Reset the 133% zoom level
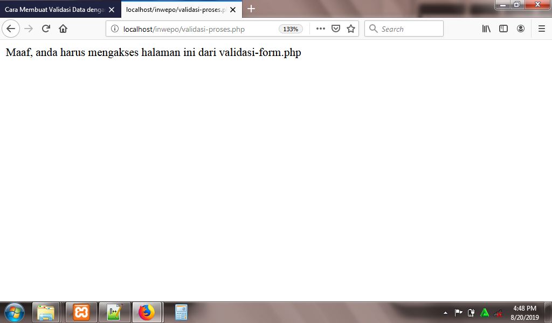The height and width of the screenshot is (323, 552). click(291, 29)
